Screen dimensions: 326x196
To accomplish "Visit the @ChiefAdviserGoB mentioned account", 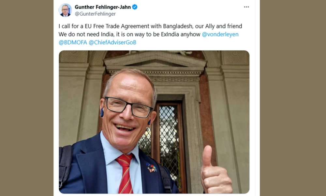I will (112, 42).
